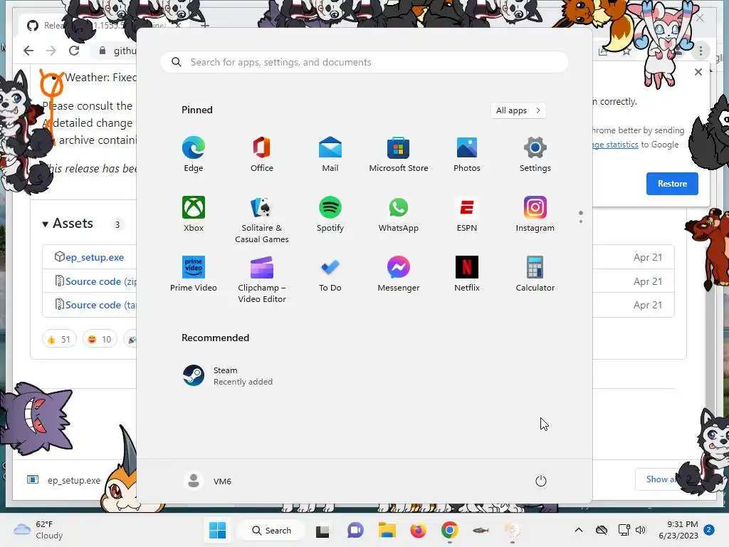Open the Mail app
This screenshot has width=729, height=547.
coord(330,155)
